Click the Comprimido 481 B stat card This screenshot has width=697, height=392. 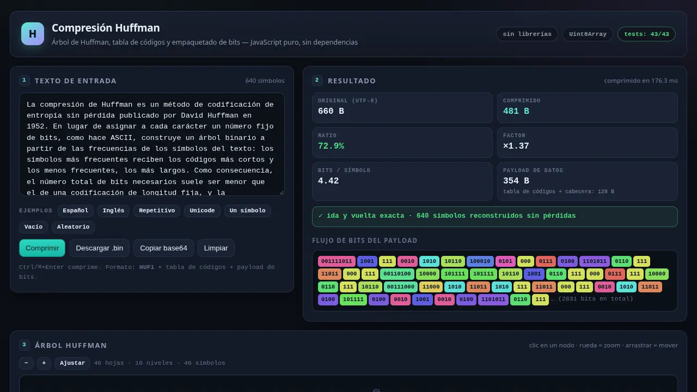(x=587, y=107)
